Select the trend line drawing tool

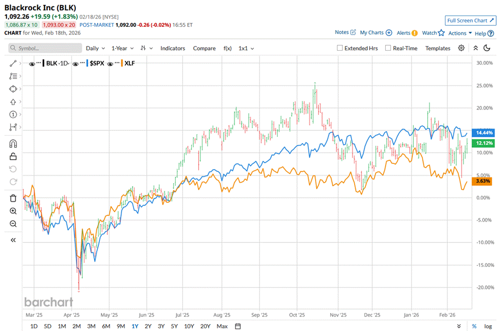(x=13, y=64)
